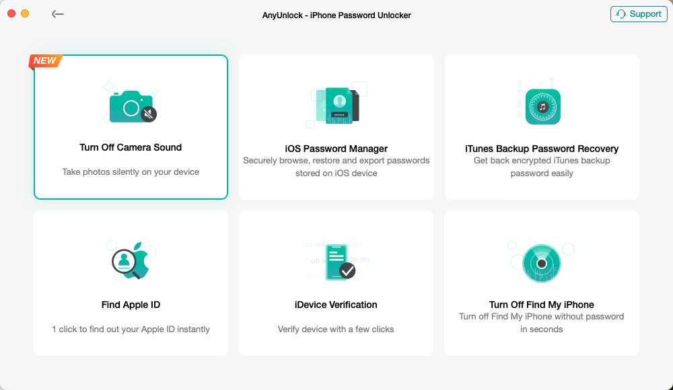Viewport: 673px width, 390px height.
Task: Open Support with its text label
Action: (x=645, y=14)
